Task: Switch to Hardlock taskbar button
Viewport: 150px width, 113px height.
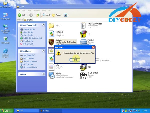Action: pyautogui.click(x=51, y=111)
